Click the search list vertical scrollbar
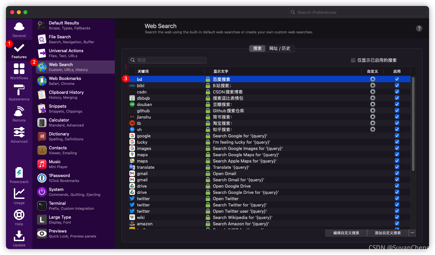The image size is (435, 255). point(413,124)
